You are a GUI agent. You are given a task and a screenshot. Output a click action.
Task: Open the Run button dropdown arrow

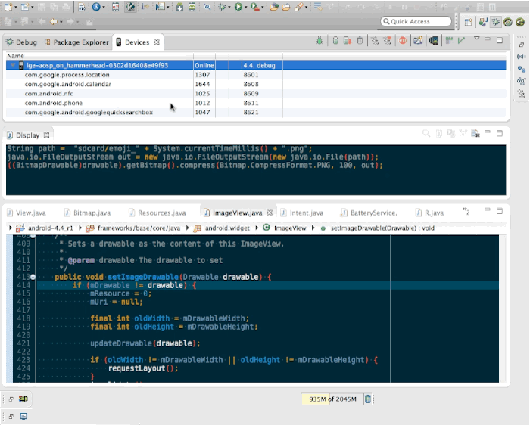coord(246,7)
